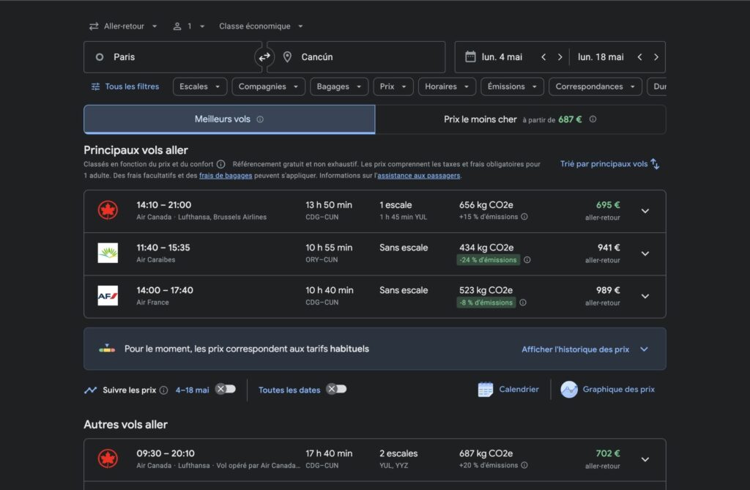Enable price tracking for 4–18 mai
The height and width of the screenshot is (490, 750).
click(x=226, y=389)
